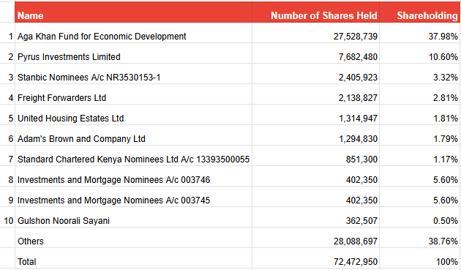
Task: Select the Pyrus Investments Limited cell
Action: [133, 53]
